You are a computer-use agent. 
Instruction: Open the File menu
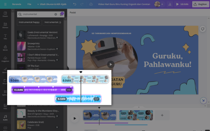point(29,4)
